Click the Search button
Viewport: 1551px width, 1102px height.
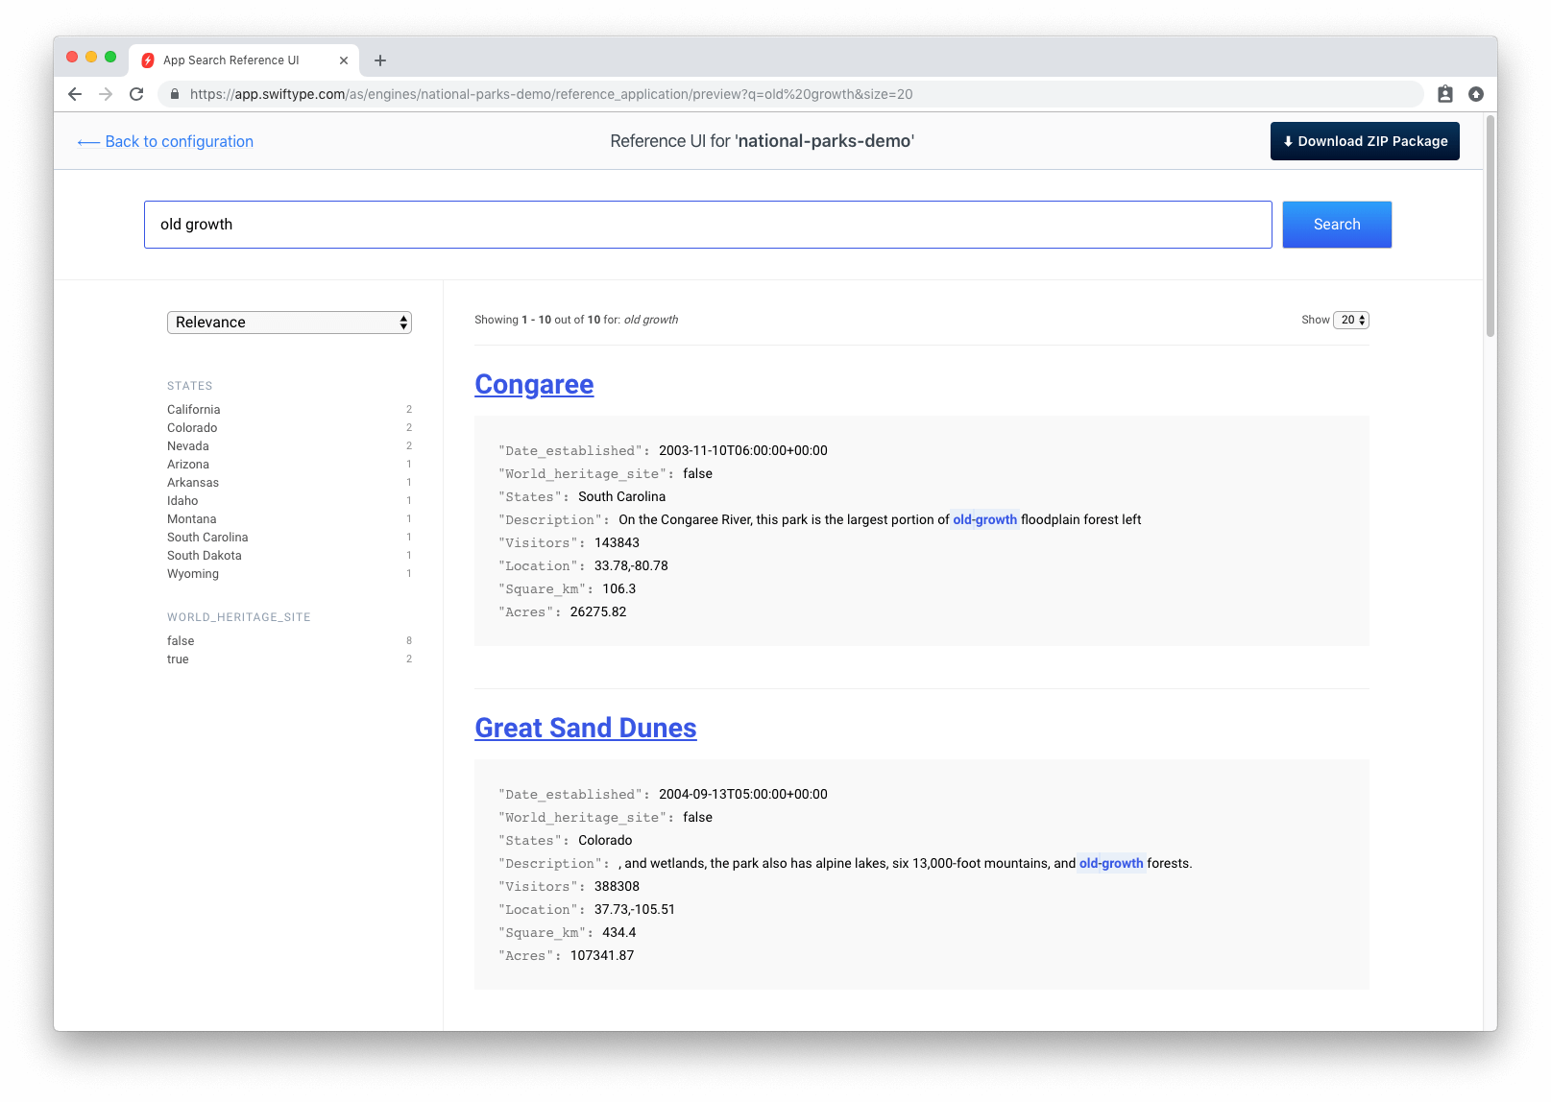pyautogui.click(x=1336, y=224)
